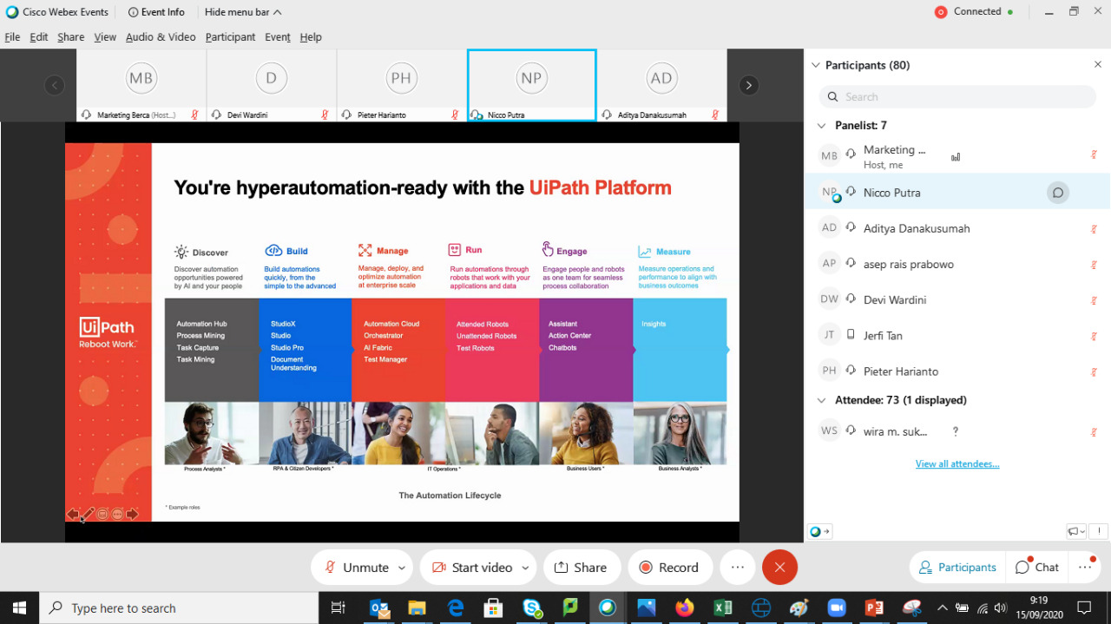The height and width of the screenshot is (624, 1111).
Task: Open the Help menu
Action: point(311,37)
